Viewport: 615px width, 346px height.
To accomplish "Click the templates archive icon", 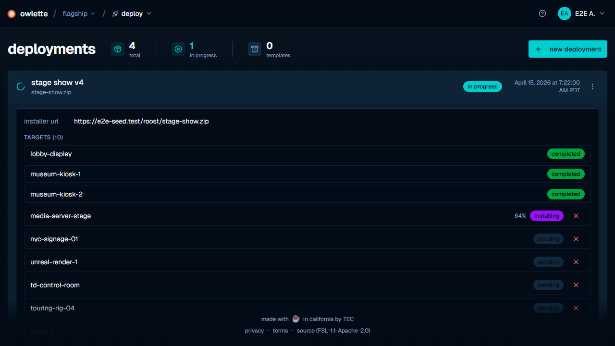I will tap(255, 49).
